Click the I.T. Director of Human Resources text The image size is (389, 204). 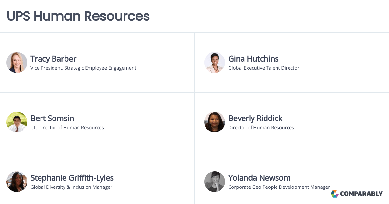67,128
